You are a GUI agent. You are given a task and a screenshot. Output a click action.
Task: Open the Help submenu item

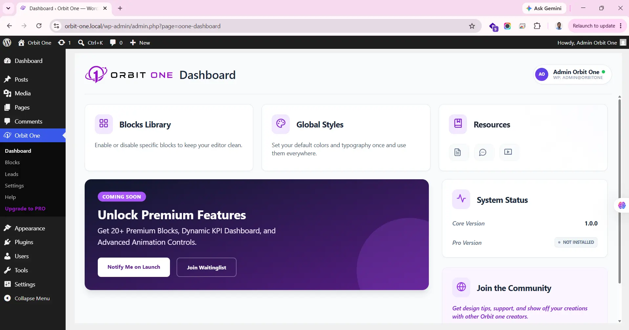point(10,197)
